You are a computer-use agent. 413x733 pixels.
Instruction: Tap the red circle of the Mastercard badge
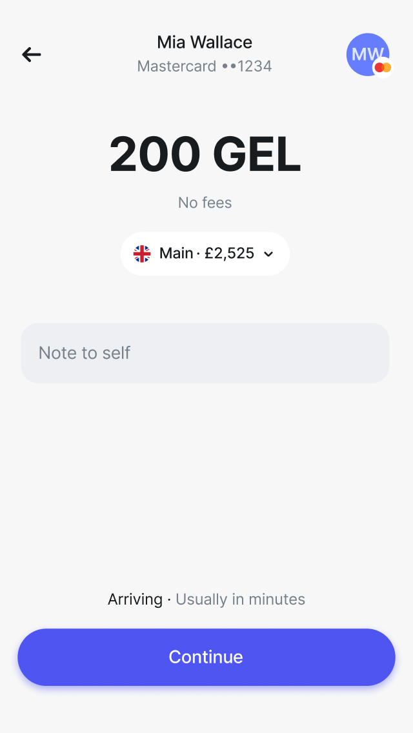379,66
